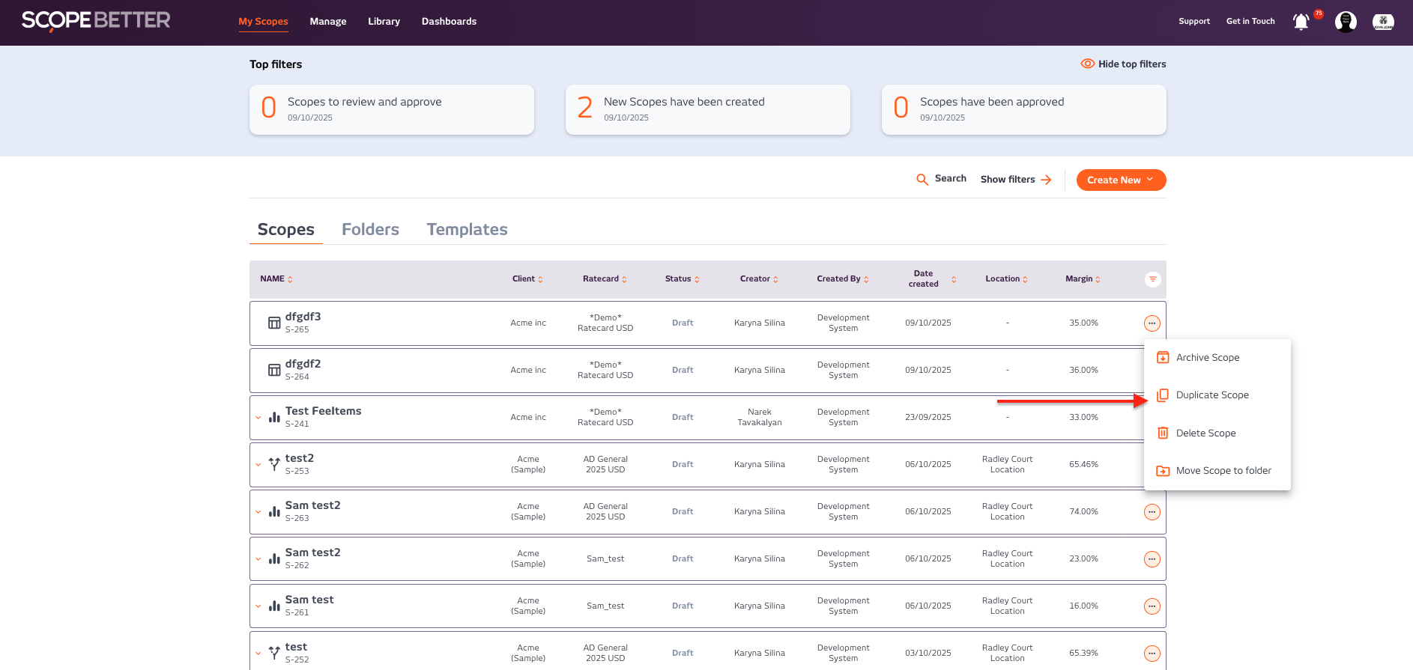Open the user profile avatar
1413x670 pixels.
[1346, 22]
